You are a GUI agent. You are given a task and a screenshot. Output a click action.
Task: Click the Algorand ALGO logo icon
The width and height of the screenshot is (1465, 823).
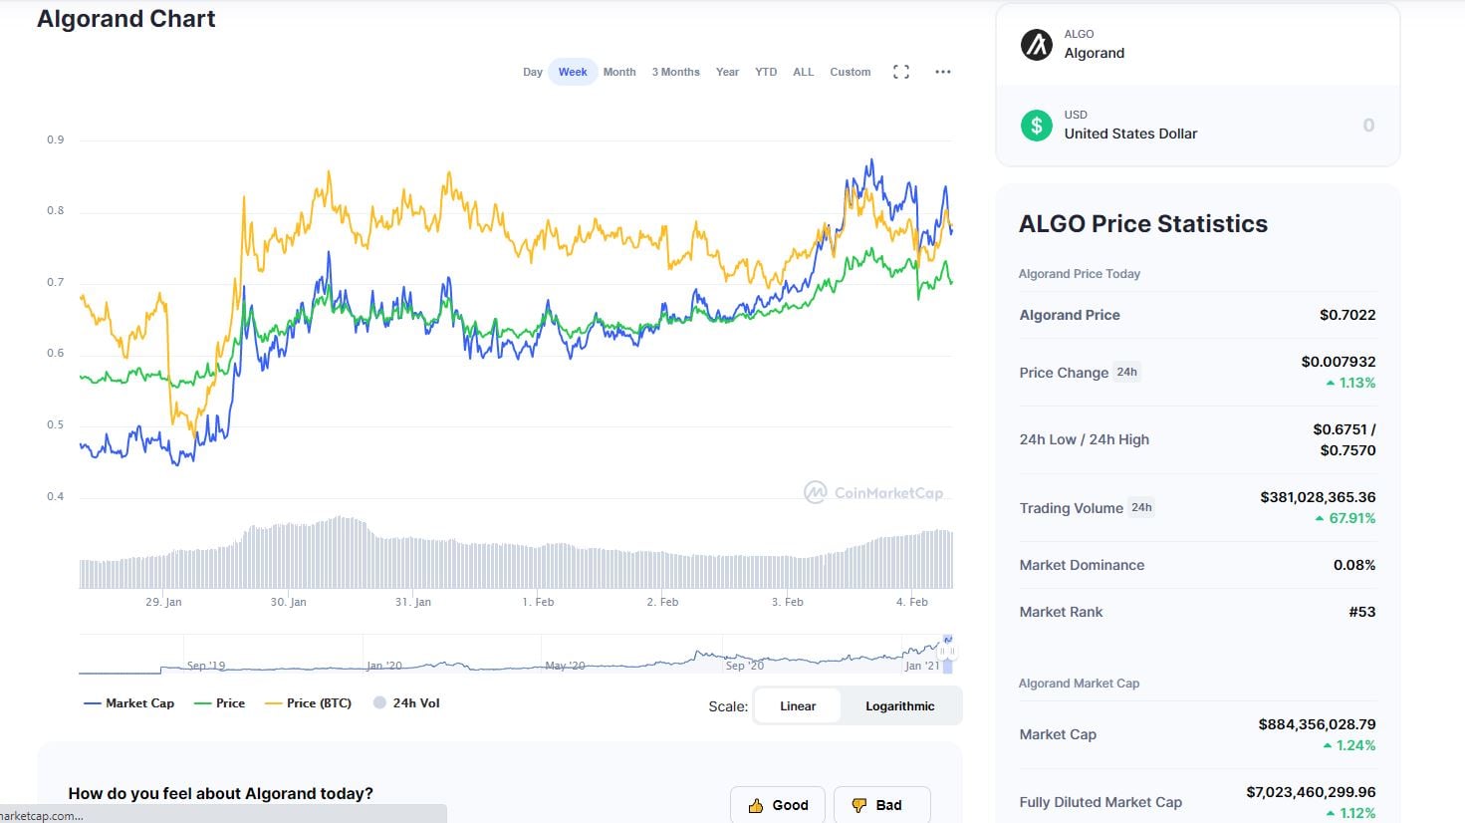tap(1037, 44)
